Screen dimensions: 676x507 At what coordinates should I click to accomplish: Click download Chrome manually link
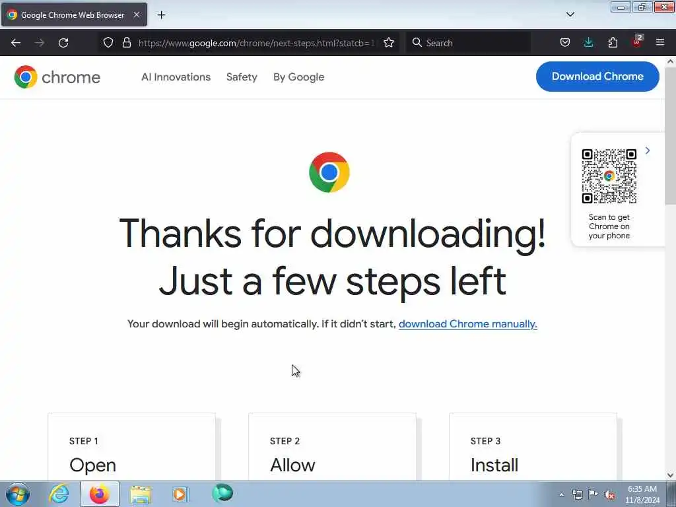(468, 323)
